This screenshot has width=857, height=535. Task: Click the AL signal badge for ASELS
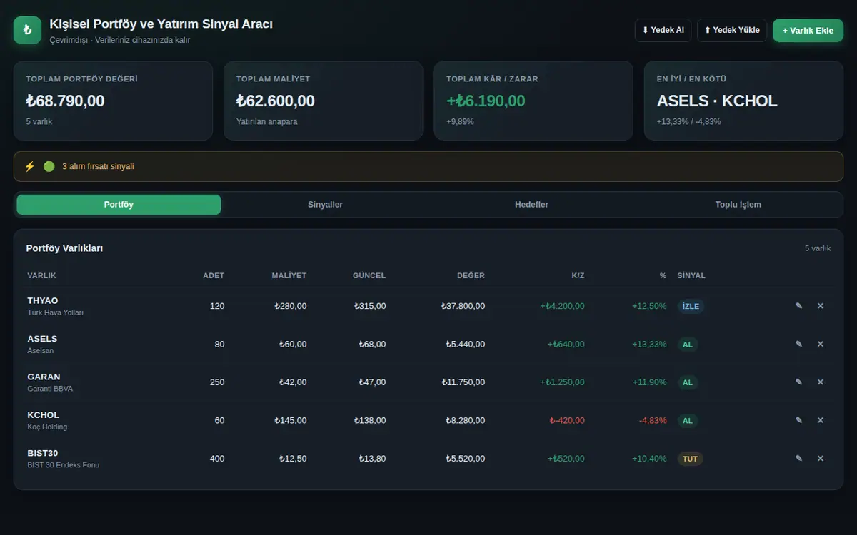tap(688, 344)
